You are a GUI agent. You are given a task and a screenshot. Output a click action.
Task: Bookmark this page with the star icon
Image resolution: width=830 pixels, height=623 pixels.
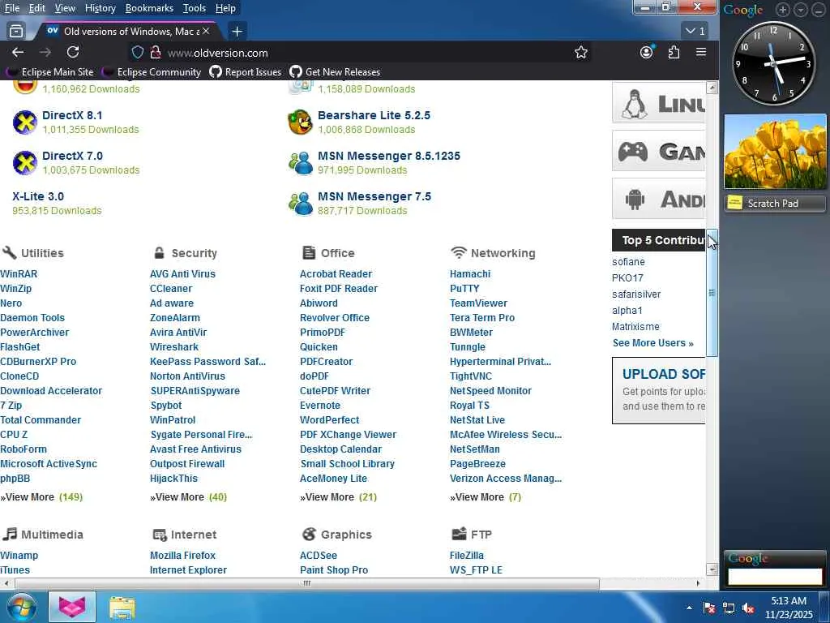580,52
